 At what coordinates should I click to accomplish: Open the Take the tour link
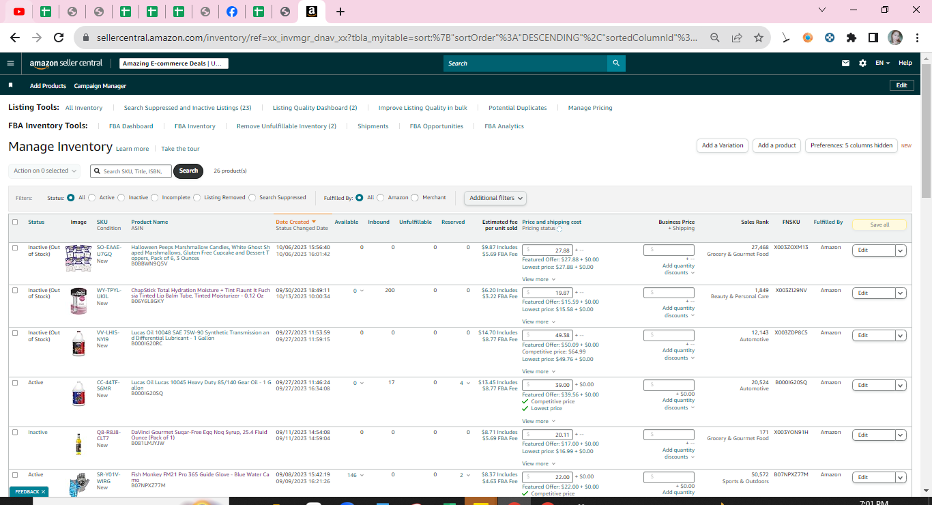click(180, 149)
